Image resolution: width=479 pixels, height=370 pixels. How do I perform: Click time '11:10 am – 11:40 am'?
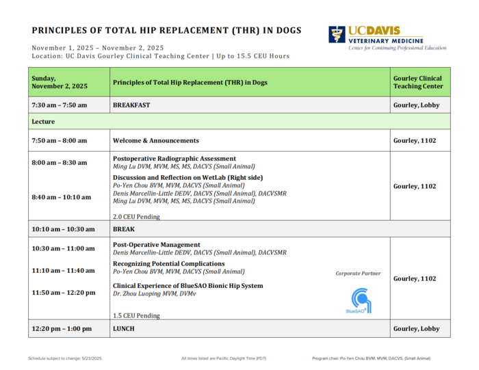pyautogui.click(x=63, y=270)
